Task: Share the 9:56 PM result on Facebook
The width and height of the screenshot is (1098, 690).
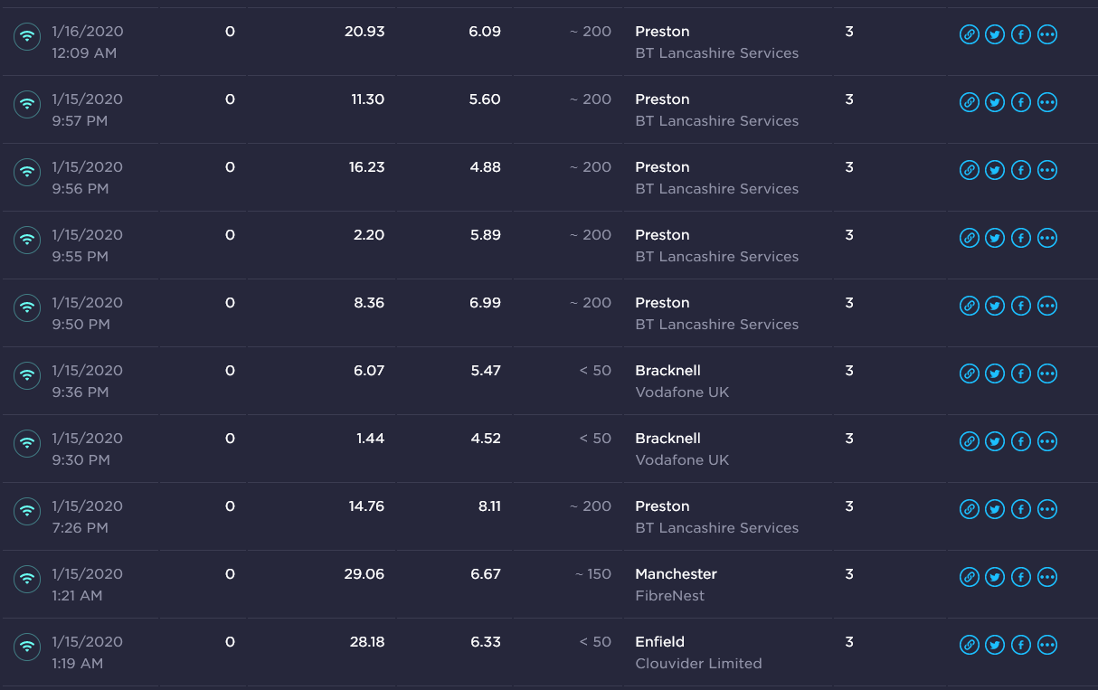Action: pos(1021,171)
